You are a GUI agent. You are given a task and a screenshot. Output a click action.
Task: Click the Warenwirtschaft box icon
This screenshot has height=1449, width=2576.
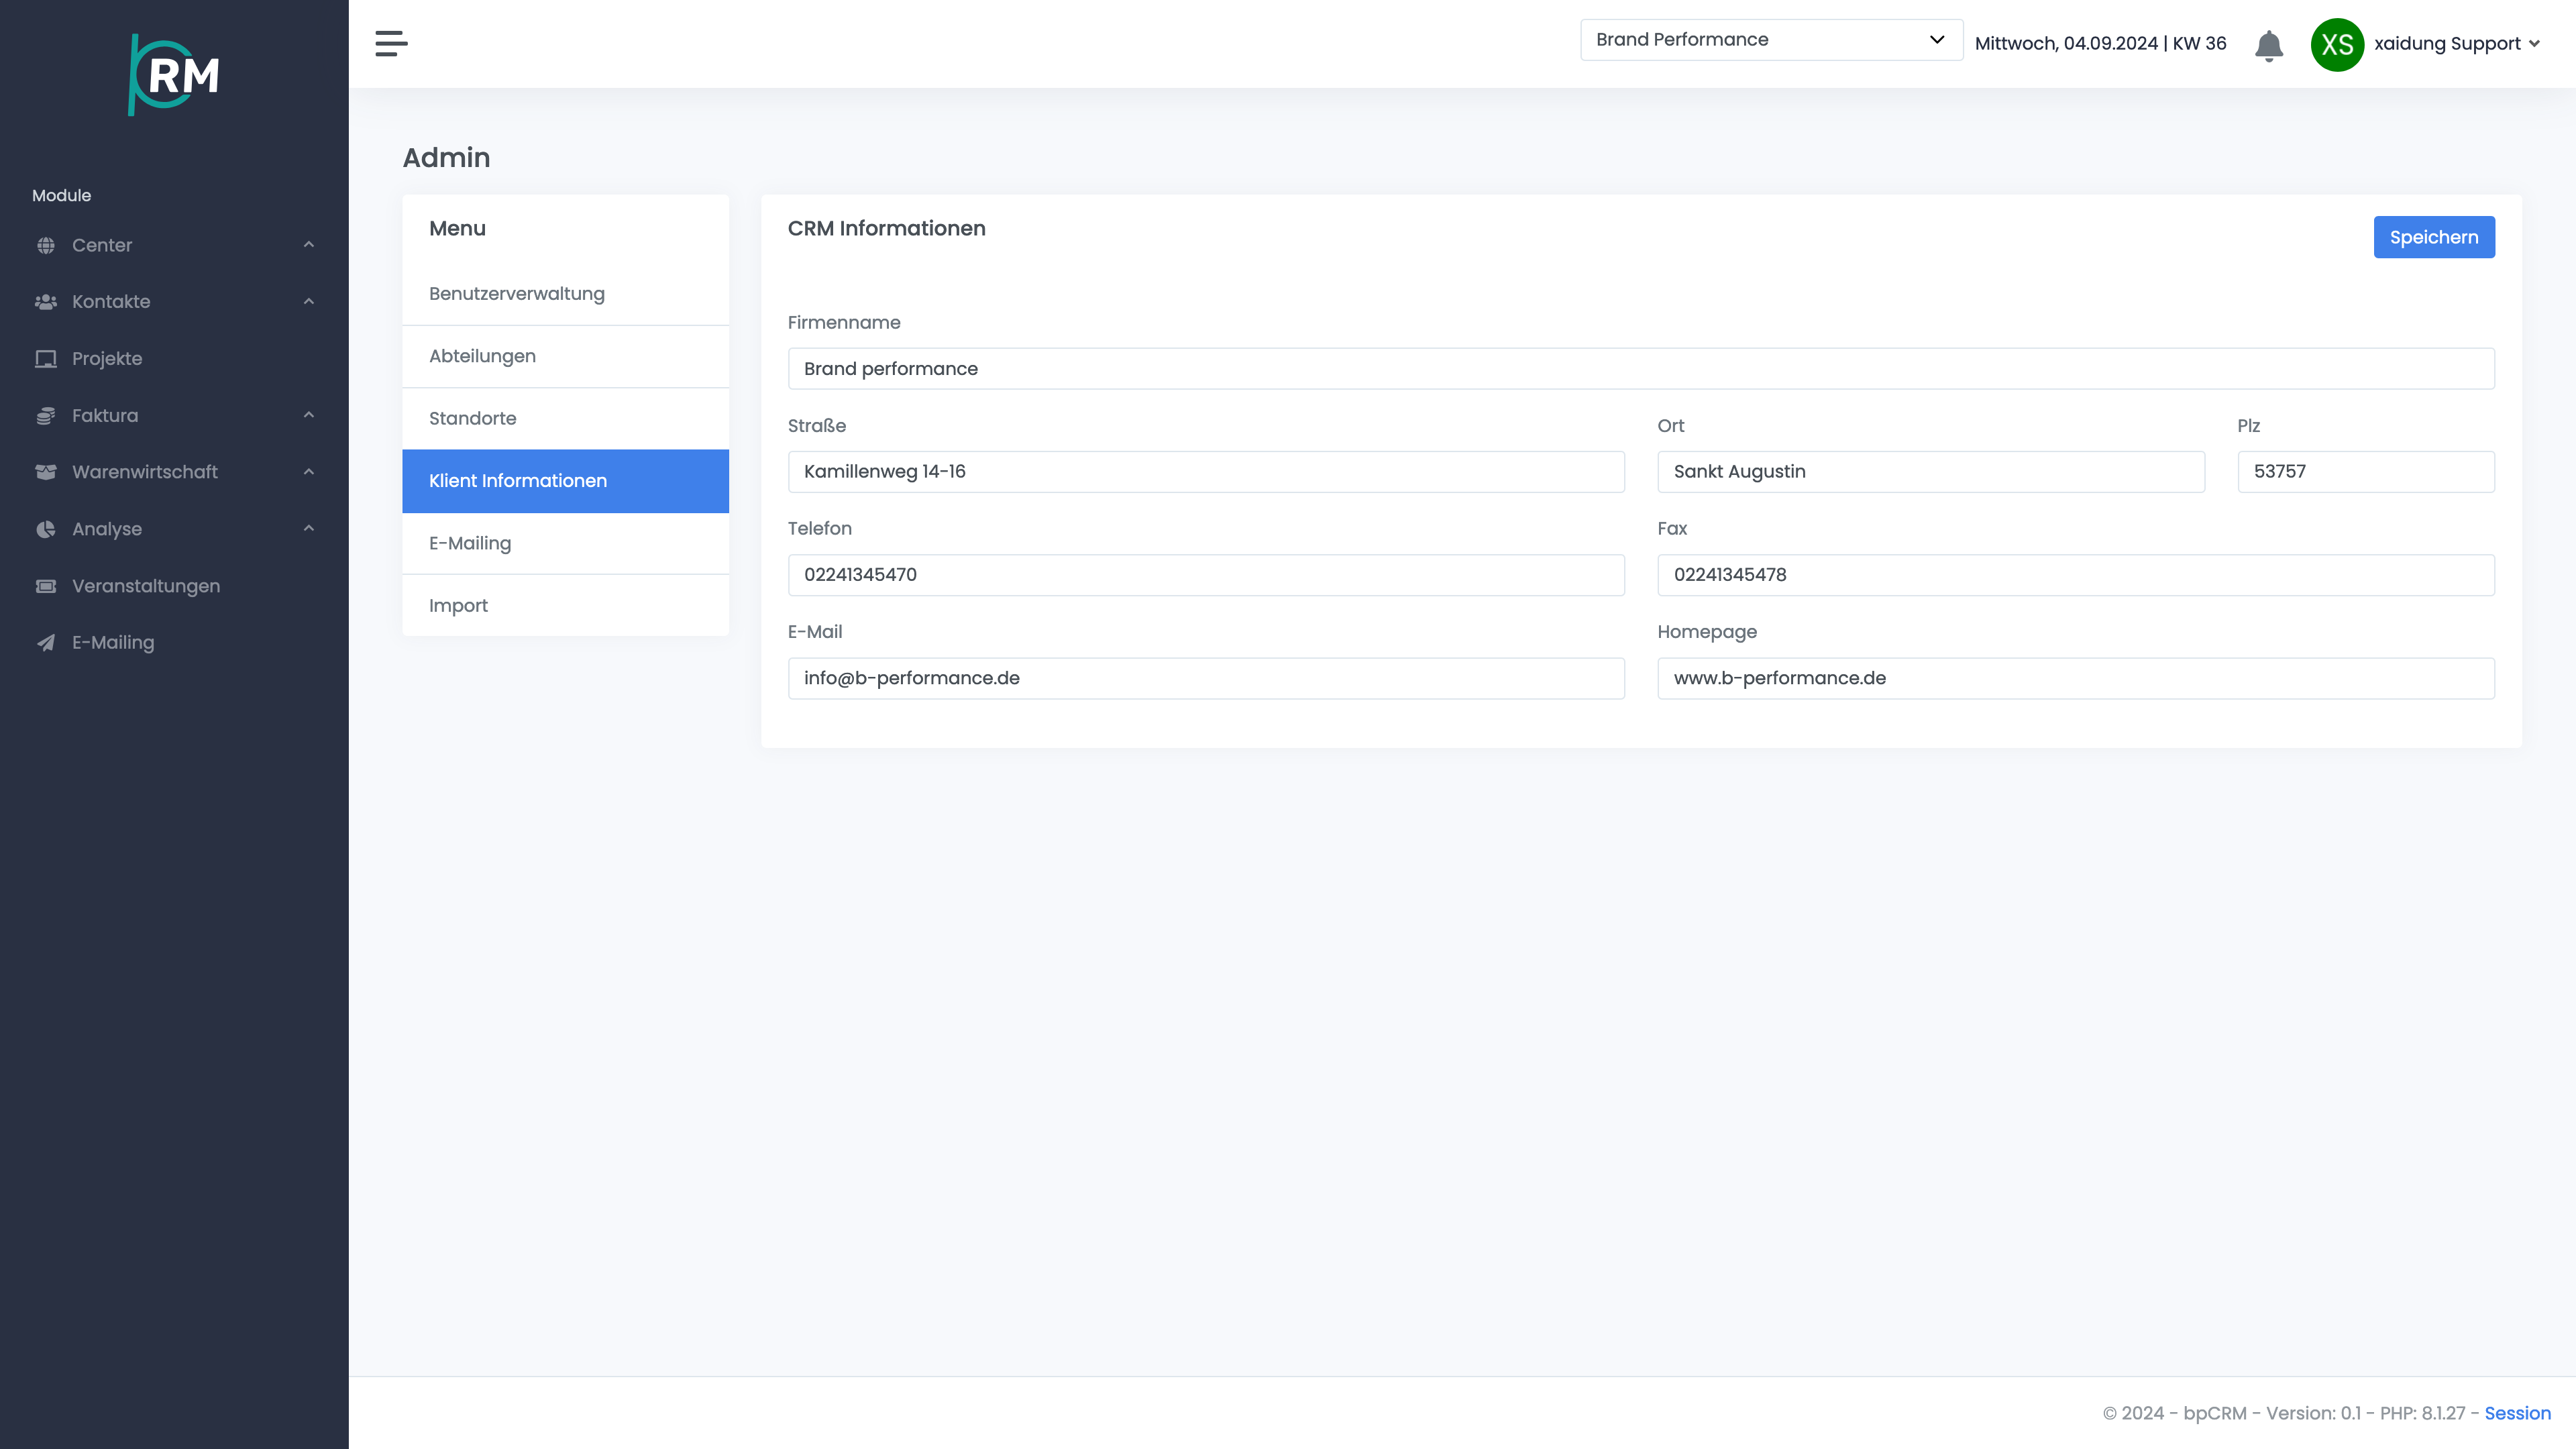coord(46,472)
